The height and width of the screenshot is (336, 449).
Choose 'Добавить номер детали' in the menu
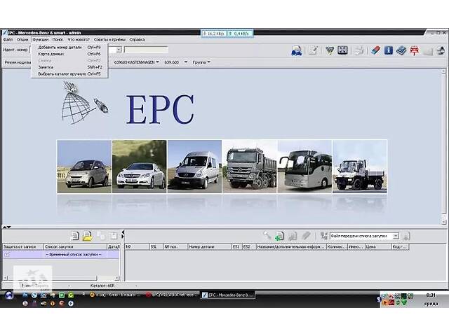coord(69,47)
